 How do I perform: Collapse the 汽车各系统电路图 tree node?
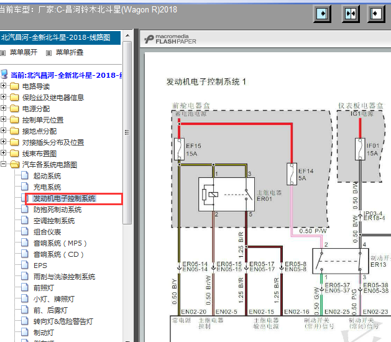click(3, 164)
